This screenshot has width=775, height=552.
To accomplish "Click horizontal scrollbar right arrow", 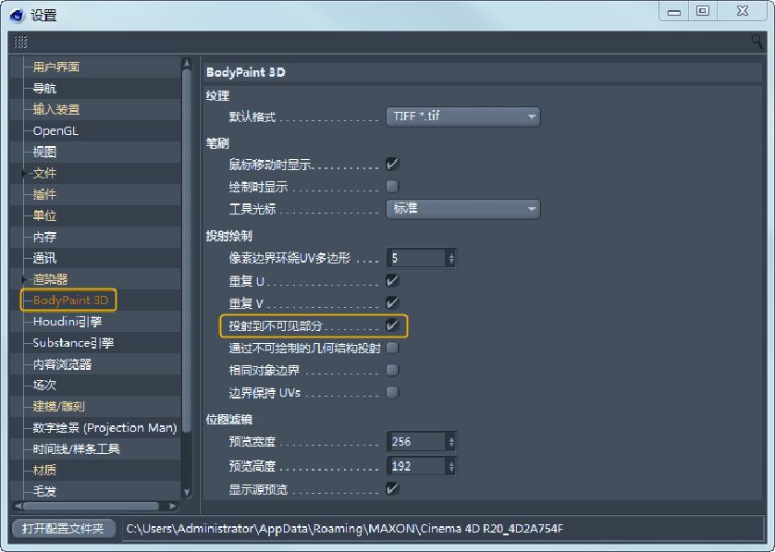I will (x=172, y=506).
